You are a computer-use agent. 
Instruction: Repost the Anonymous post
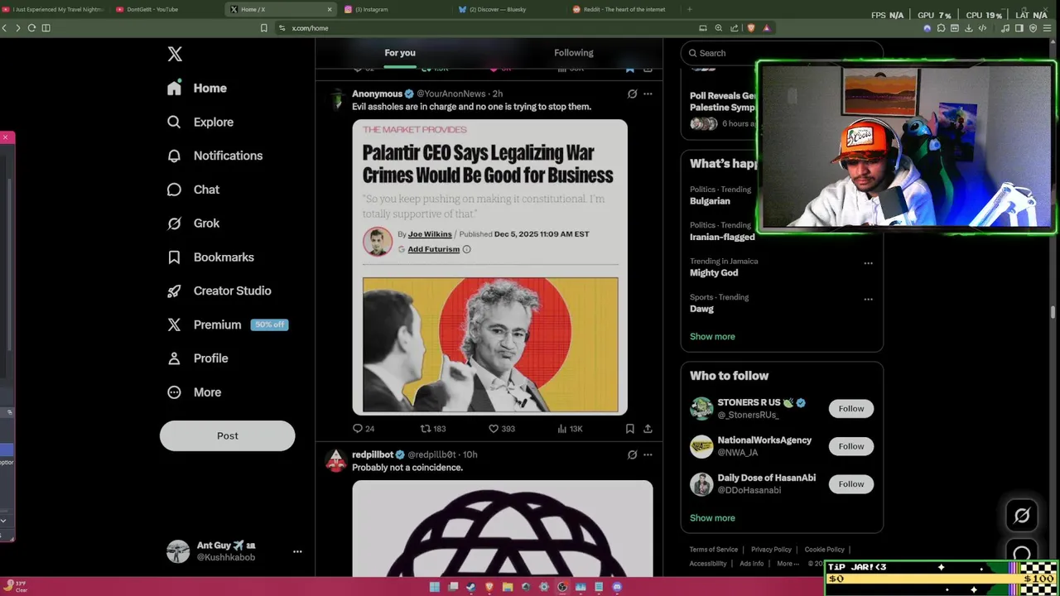point(433,429)
